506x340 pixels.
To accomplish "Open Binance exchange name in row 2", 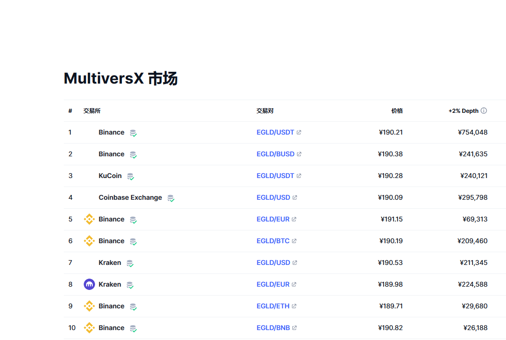I will point(111,154).
